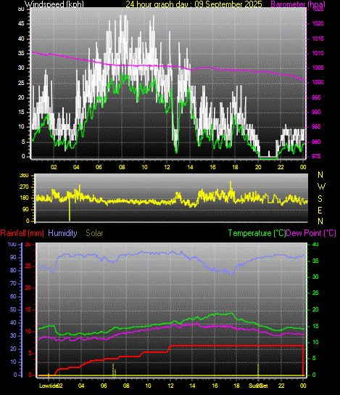This screenshot has width=340, height=395.
Task: Click the '60' humidity axis value
Action: (13, 296)
